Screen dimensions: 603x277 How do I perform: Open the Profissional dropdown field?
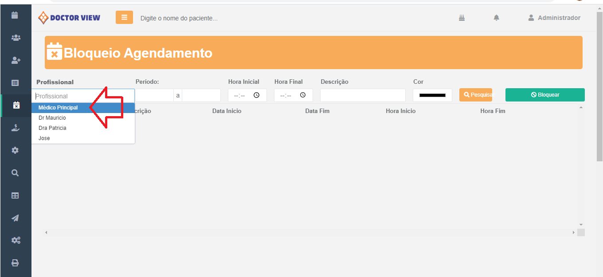(x=83, y=96)
